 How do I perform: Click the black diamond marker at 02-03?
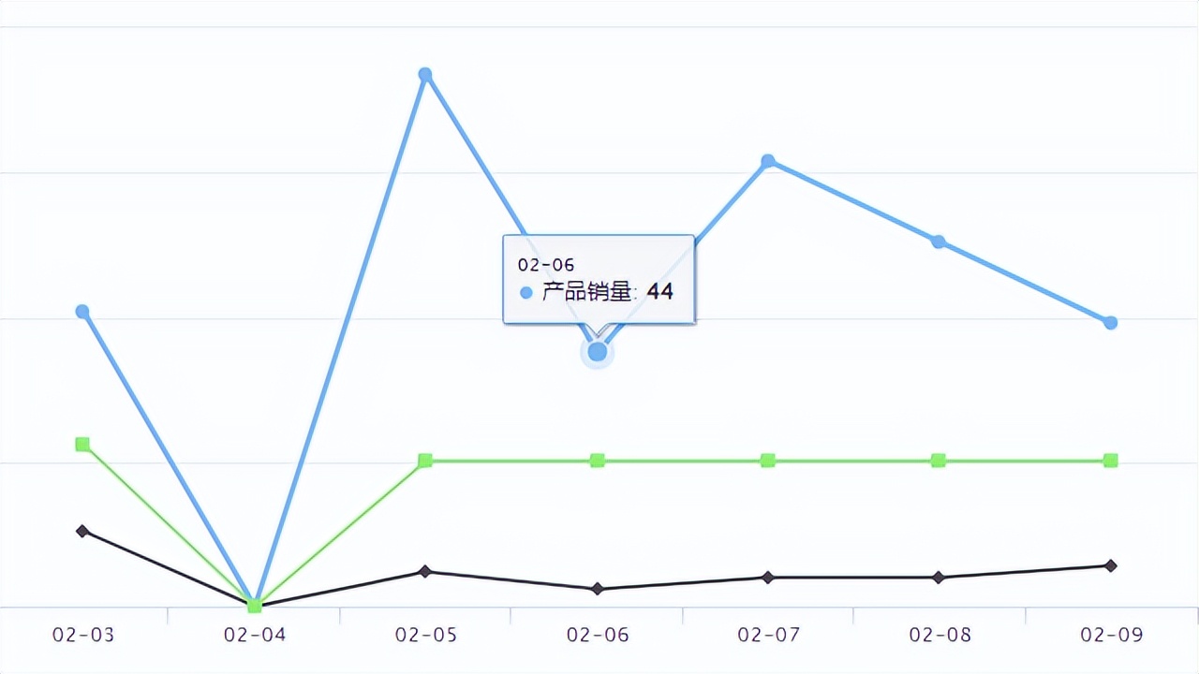coord(82,531)
